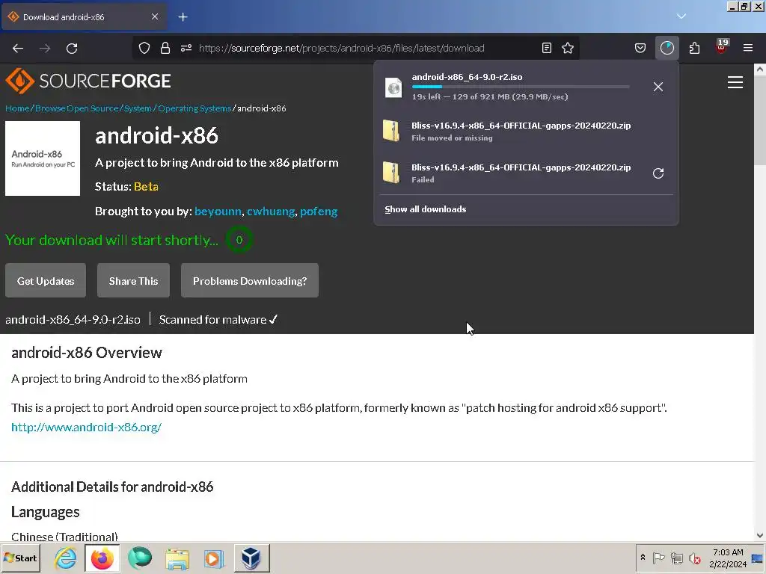Launch Internet Explorer from taskbar
Viewport: 766px width, 574px height.
[x=65, y=558]
